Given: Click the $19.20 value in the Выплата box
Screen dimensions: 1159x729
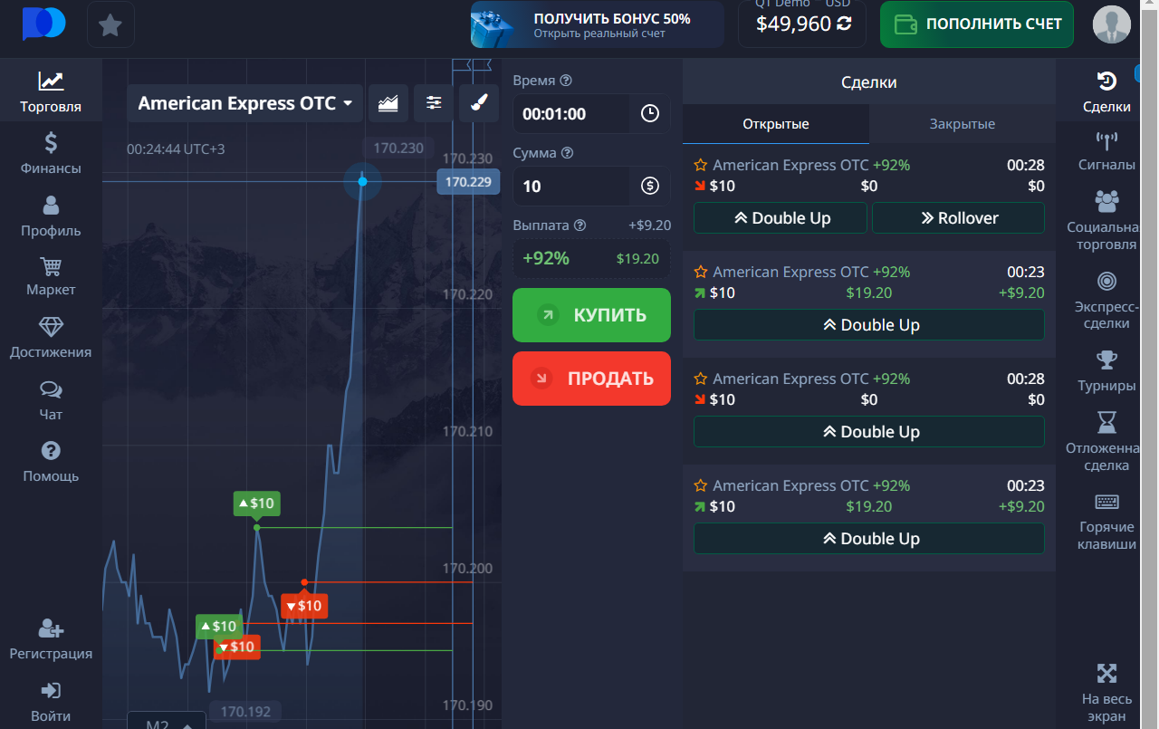Looking at the screenshot, I should point(637,259).
